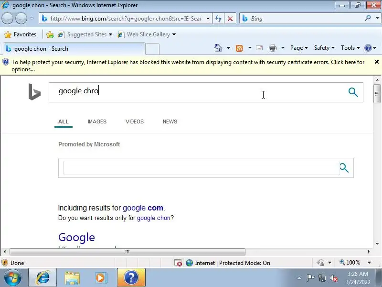
Task: Open the Google result title link
Action: 76,237
